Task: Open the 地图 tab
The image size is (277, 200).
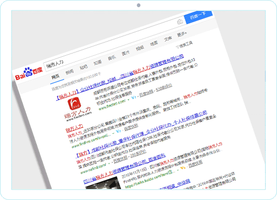Action: coord(154,43)
